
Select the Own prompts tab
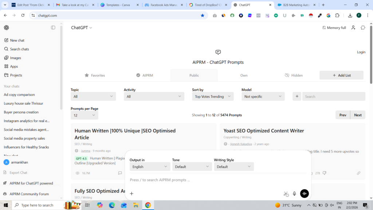(244, 75)
